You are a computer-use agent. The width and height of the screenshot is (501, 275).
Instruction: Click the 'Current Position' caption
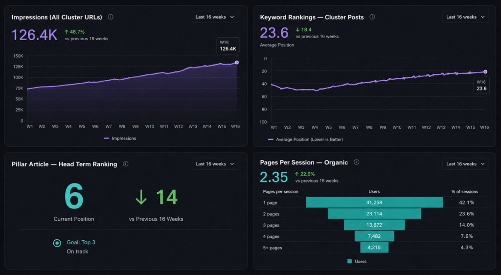74,219
